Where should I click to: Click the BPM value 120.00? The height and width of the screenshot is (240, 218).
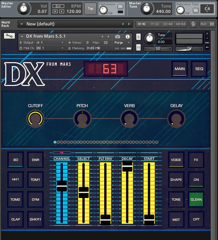pos(74,12)
